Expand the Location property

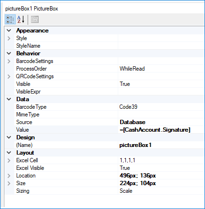[x=9, y=176]
